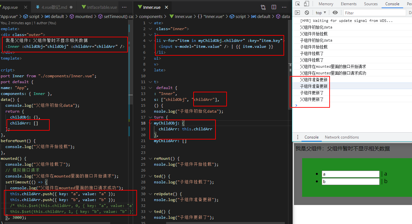
Task: Click the inspect element picker icon
Action: point(298,4)
